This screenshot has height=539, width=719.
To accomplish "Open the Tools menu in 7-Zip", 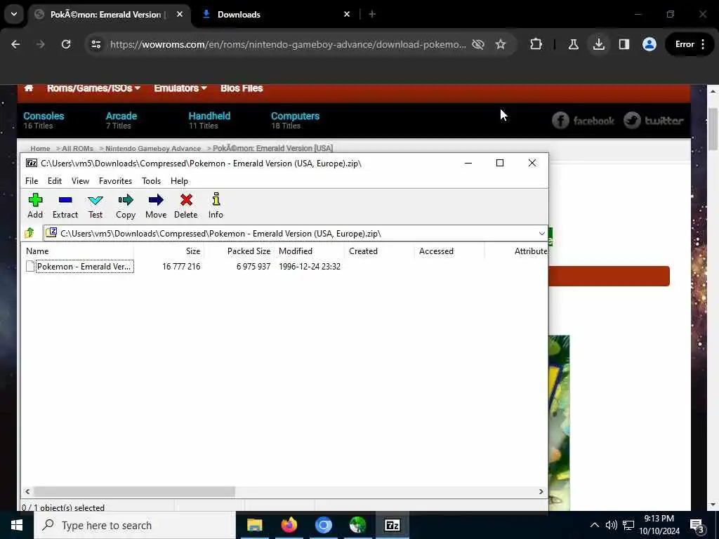I will coord(152,181).
